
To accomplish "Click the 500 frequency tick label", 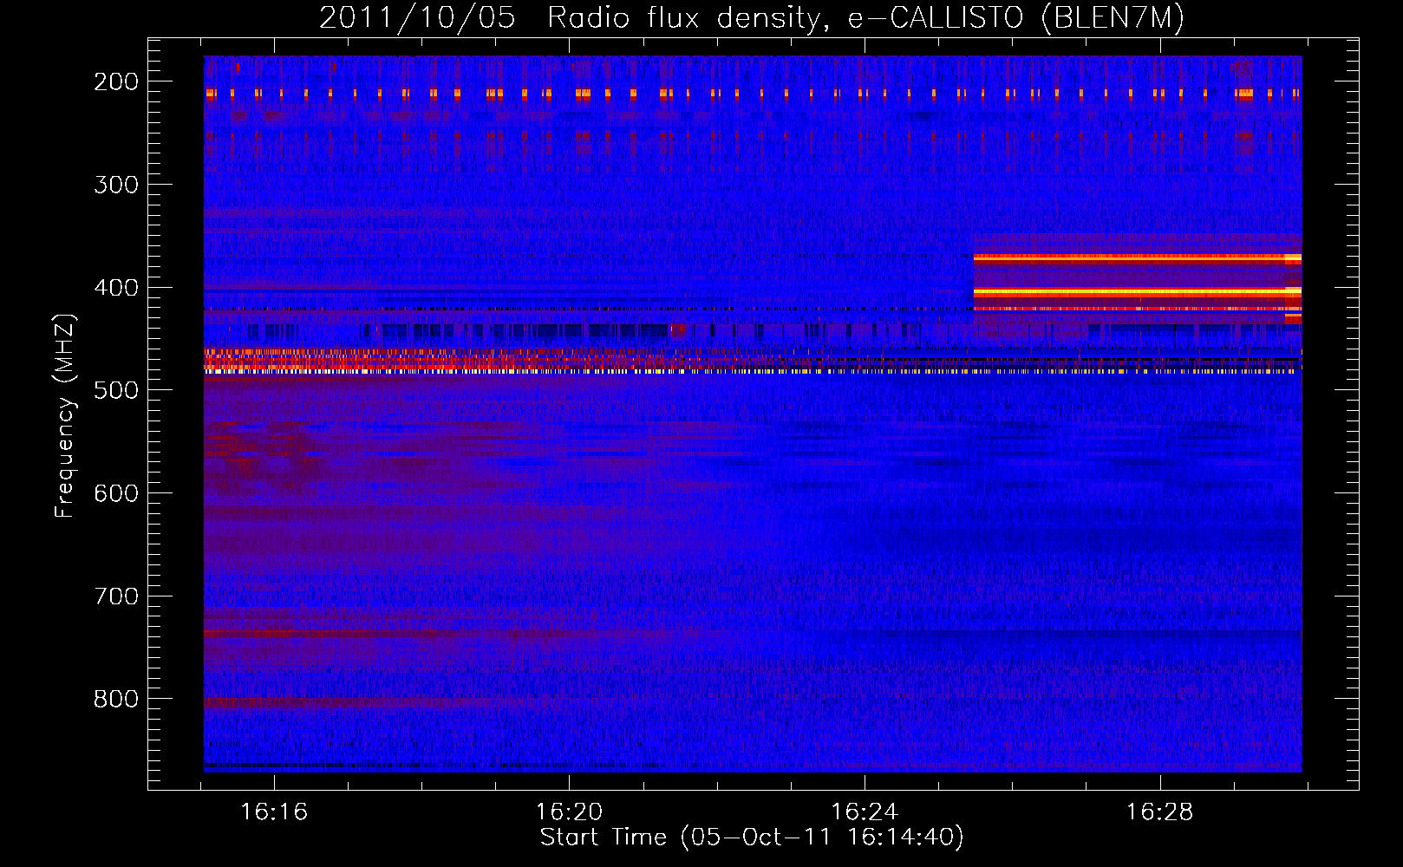I will tap(116, 390).
